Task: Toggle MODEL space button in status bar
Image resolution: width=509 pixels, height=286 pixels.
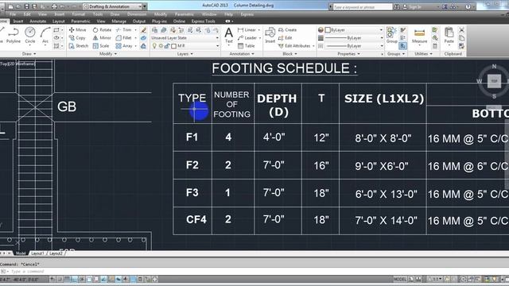Action: click(x=400, y=279)
